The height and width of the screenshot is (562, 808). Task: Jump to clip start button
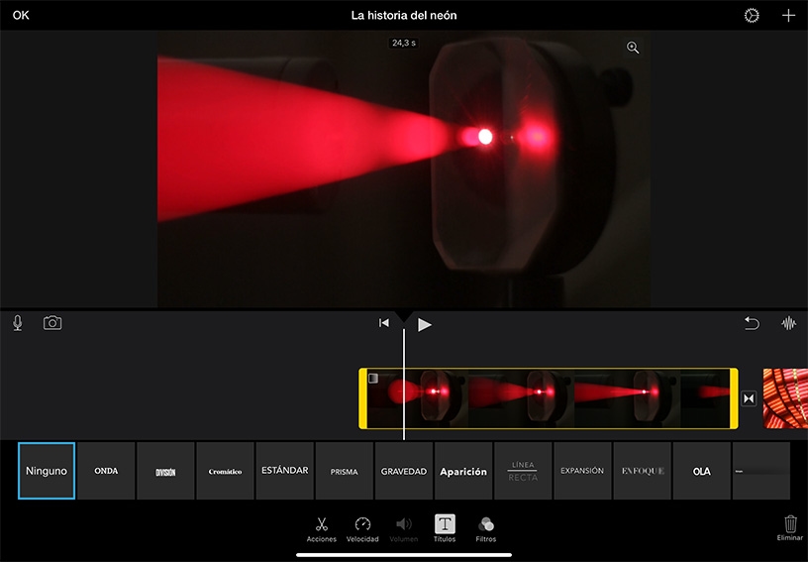tap(384, 323)
